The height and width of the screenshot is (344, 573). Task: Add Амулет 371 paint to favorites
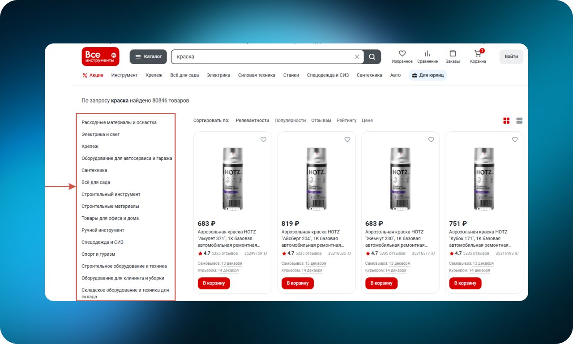(263, 140)
